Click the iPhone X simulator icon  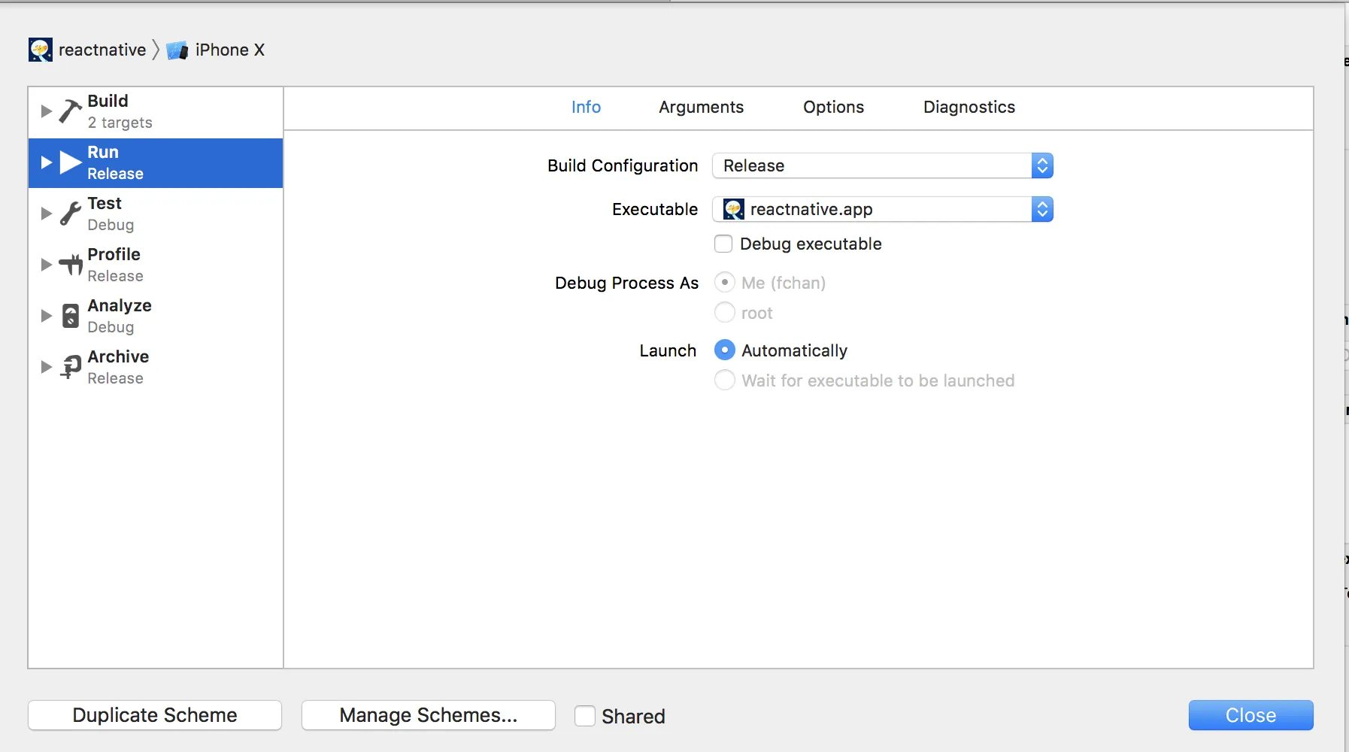point(177,50)
